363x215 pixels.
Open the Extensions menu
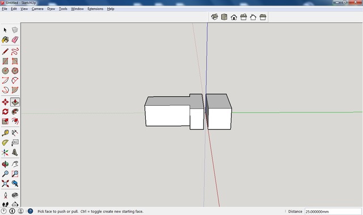coord(95,9)
